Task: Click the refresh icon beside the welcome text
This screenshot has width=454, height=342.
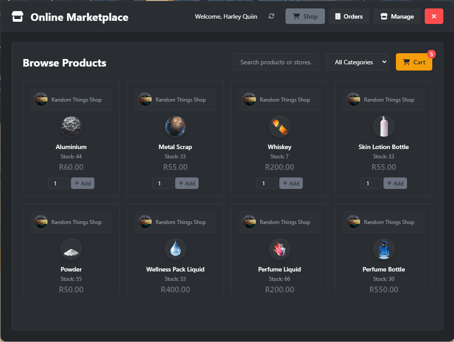Action: click(x=271, y=16)
